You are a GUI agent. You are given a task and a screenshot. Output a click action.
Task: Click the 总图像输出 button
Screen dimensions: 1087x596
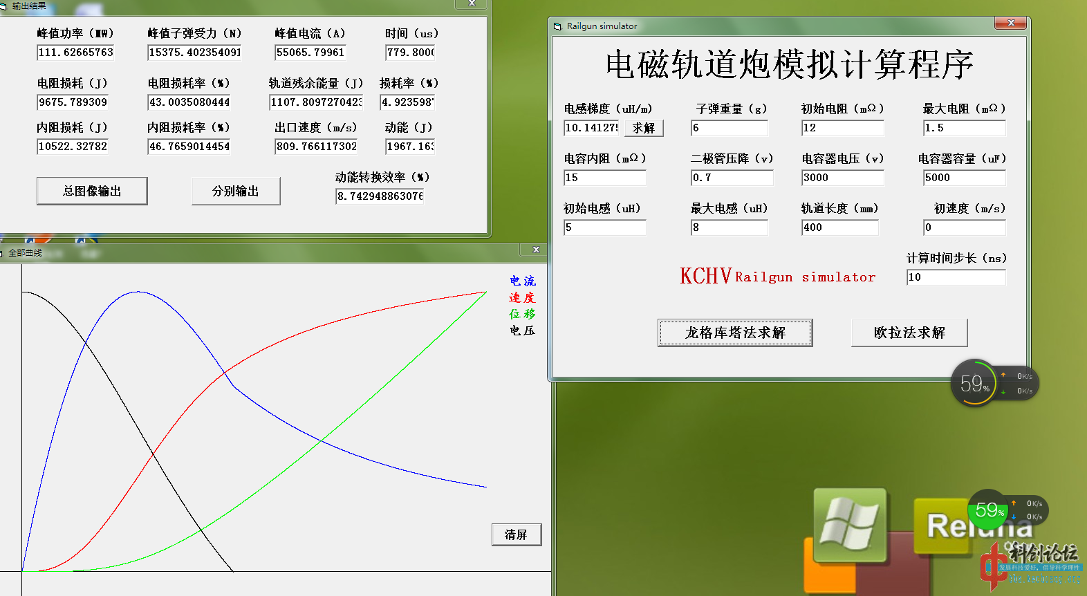point(92,191)
